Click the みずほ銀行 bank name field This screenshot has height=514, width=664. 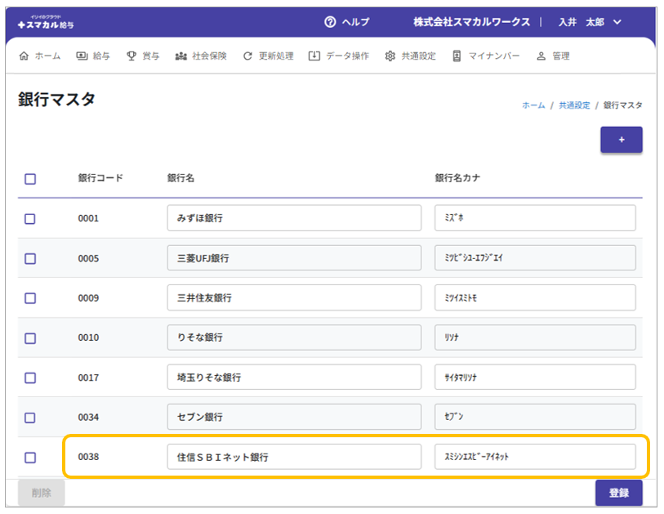294,218
